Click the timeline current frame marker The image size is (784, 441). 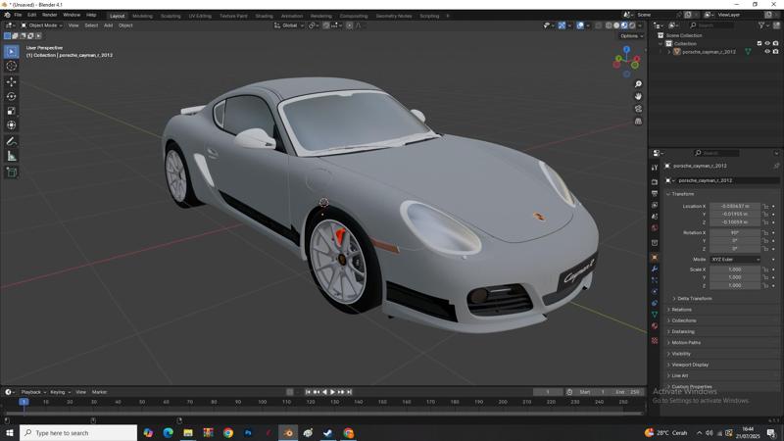pos(24,402)
